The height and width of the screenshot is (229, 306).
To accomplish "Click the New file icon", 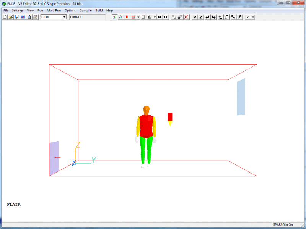I will tap(5, 17).
